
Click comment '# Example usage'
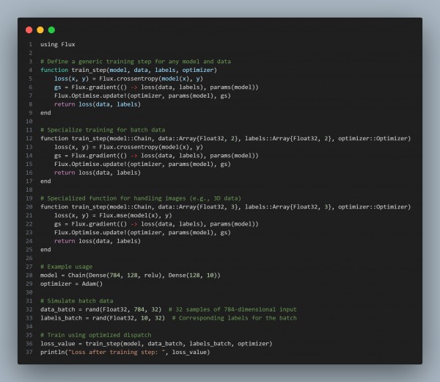[67, 267]
